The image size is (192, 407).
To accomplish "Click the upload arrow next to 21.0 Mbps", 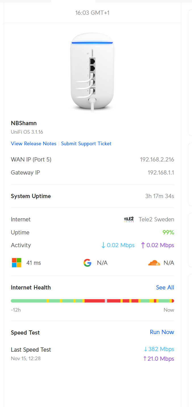I will (x=145, y=359).
